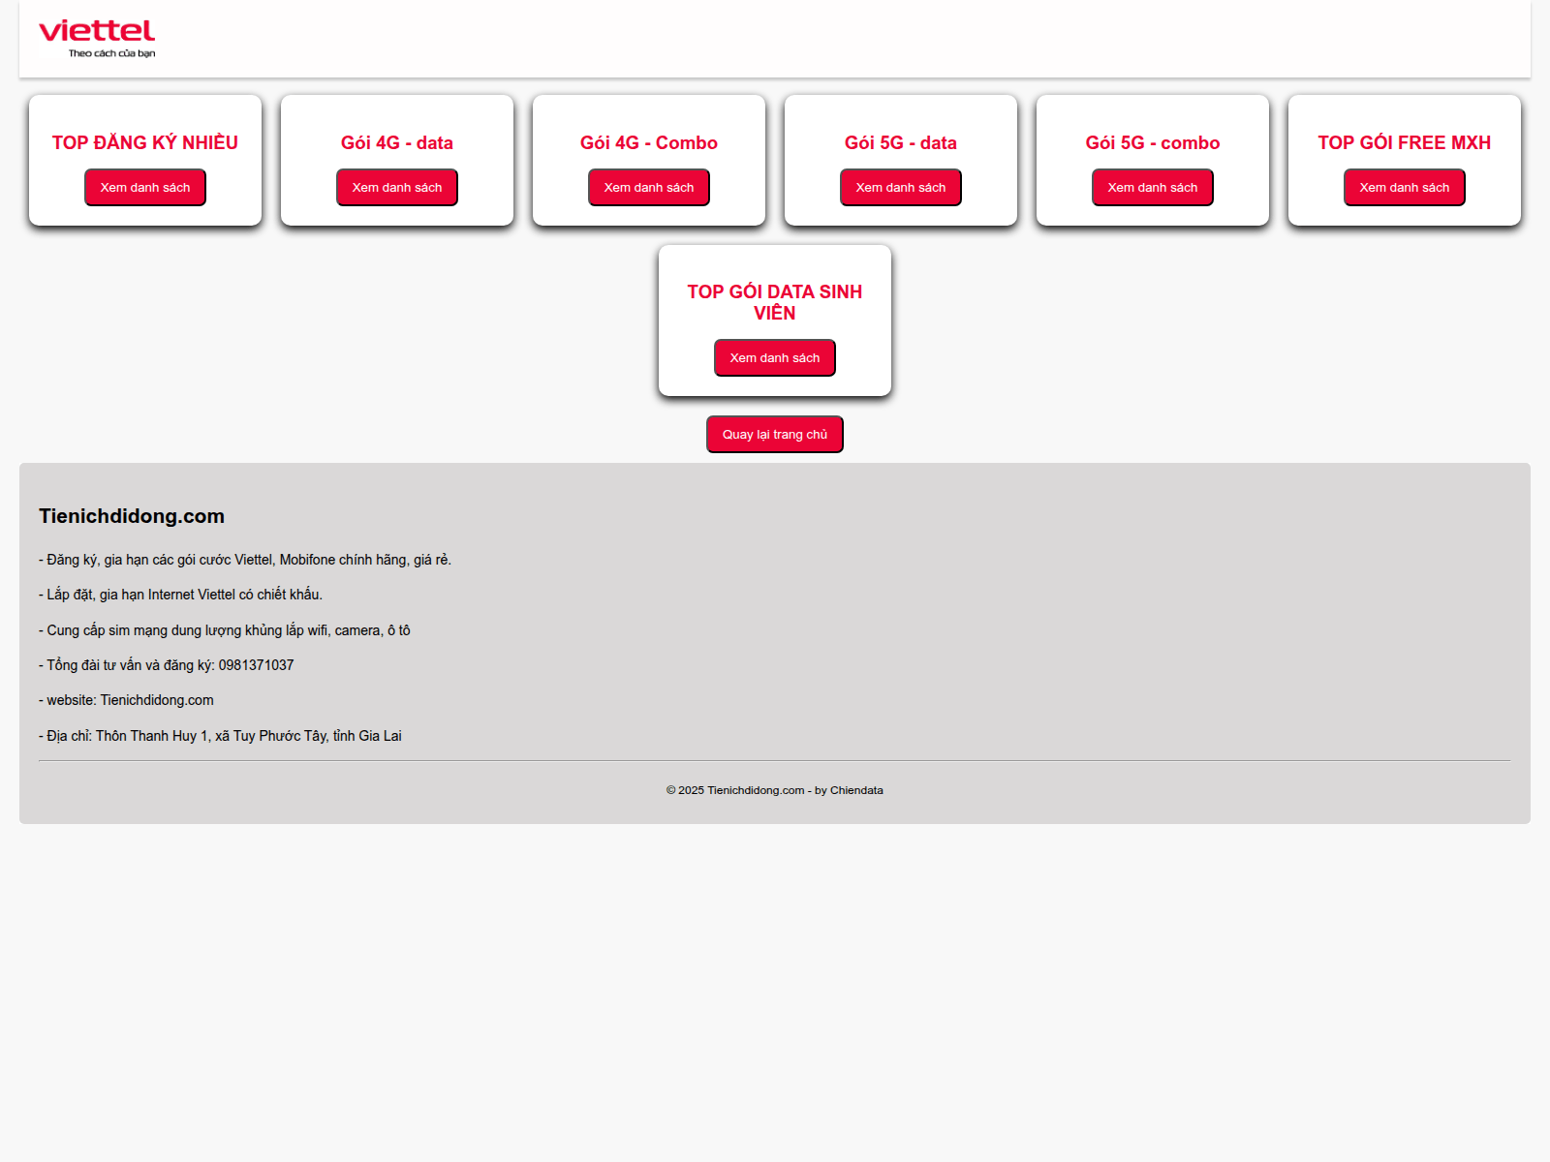
Task: Click the Lắp đặt, gia hạn Internet Viettel line
Action: [x=180, y=595]
